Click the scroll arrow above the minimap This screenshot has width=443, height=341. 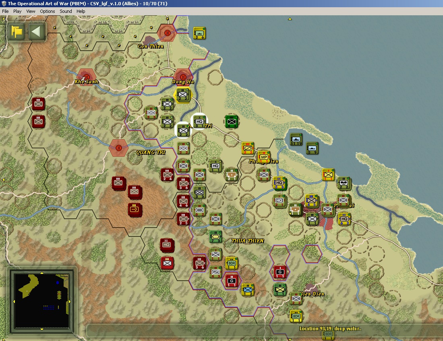pos(42,273)
